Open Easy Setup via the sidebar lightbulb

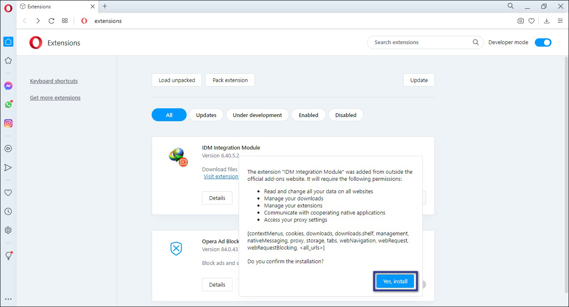(8, 256)
